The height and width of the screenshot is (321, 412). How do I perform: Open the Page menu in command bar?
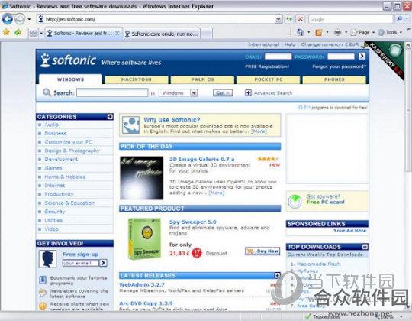(363, 32)
